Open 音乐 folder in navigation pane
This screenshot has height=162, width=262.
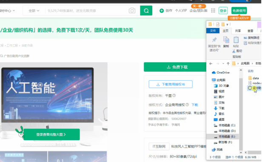[x=219, y=114]
